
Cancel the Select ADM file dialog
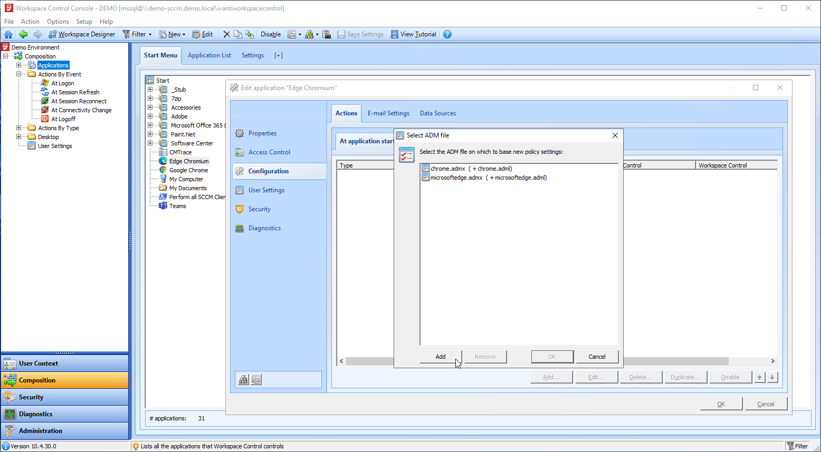click(597, 357)
